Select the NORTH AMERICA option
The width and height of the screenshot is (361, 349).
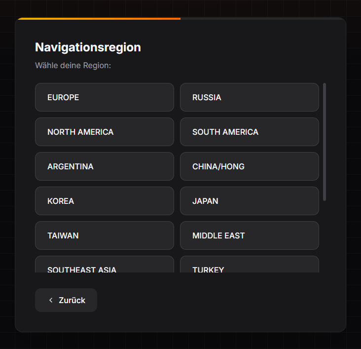104,132
